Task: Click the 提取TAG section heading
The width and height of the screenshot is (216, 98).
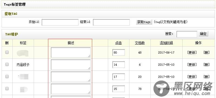Action: (11, 14)
